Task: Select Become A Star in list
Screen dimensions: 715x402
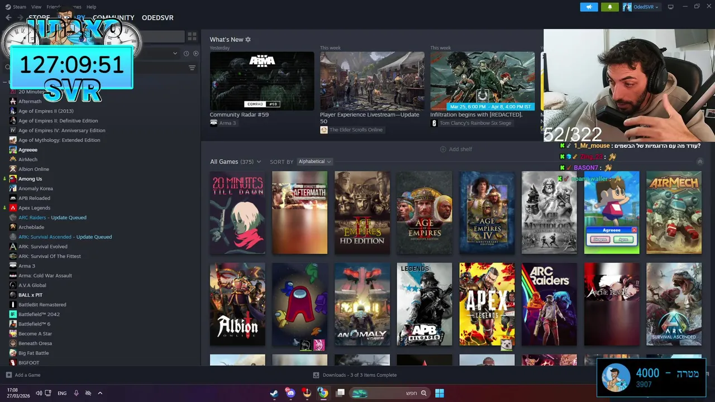Action: click(35, 333)
